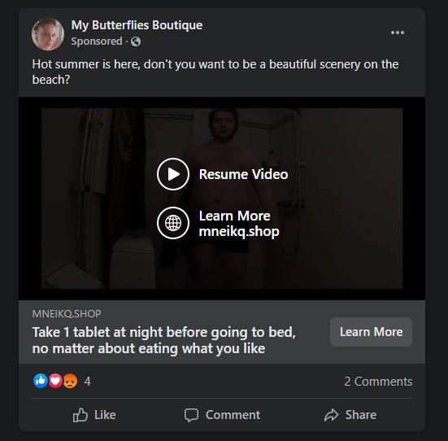
Task: Click the MNEIKQ.SHOP domain label
Action: tap(67, 314)
